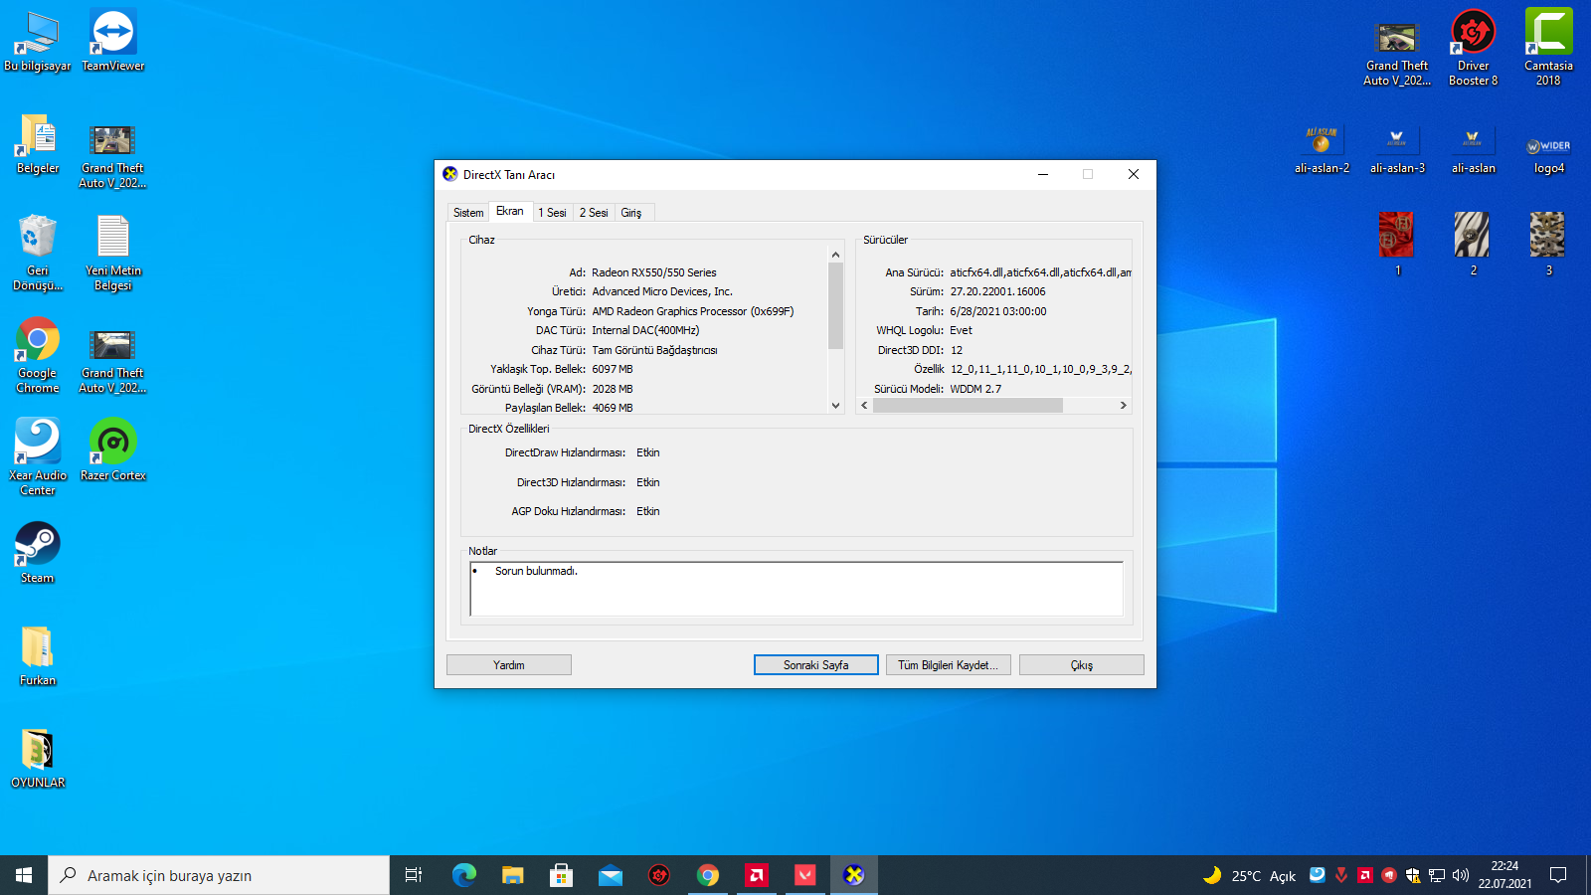
Task: Click taskbar search box
Action: pos(219,875)
